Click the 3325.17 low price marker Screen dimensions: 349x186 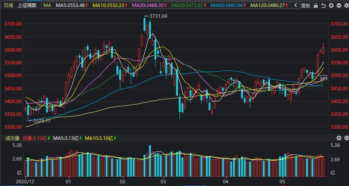click(x=42, y=121)
